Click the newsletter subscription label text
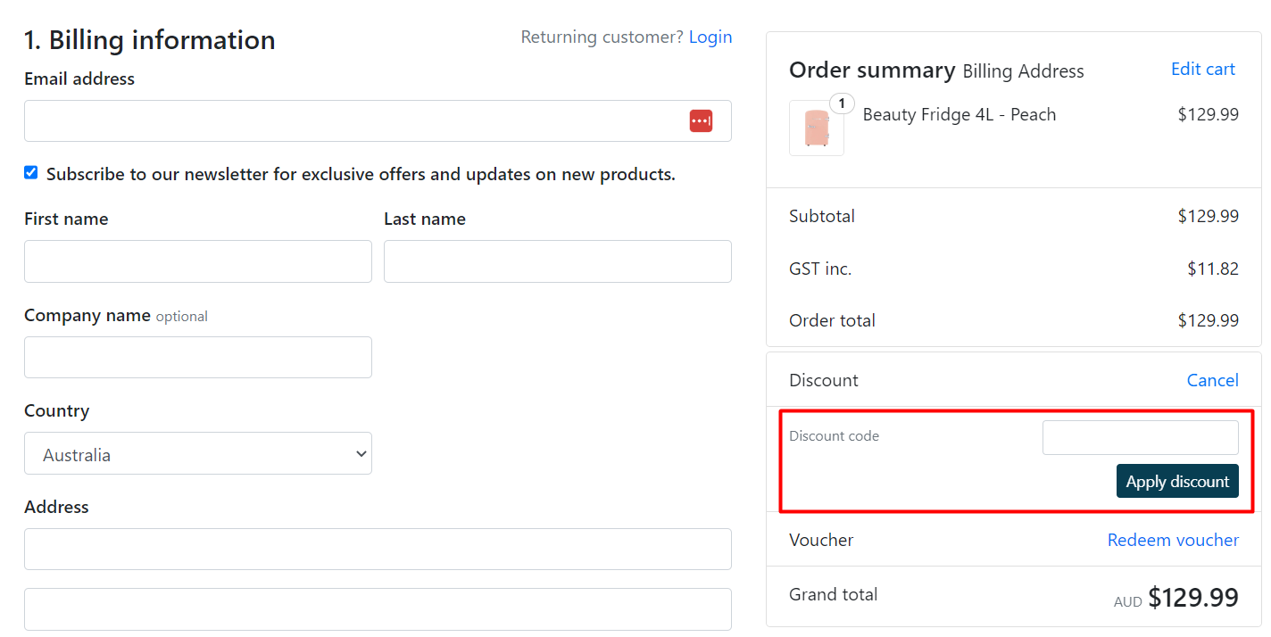The image size is (1271, 637). pos(361,174)
